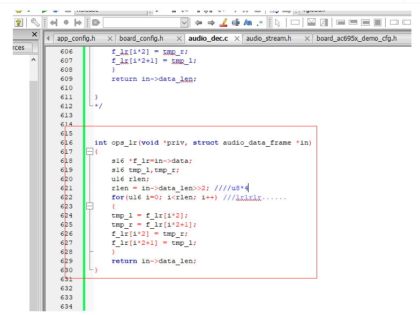Click 'tmp_l = f_lr[i*2];' on line 624
This screenshot has width=420, height=315.
149,215
